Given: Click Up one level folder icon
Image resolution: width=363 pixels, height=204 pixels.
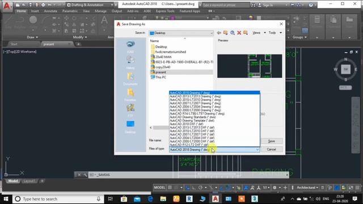Looking at the screenshot, I should [225, 33].
